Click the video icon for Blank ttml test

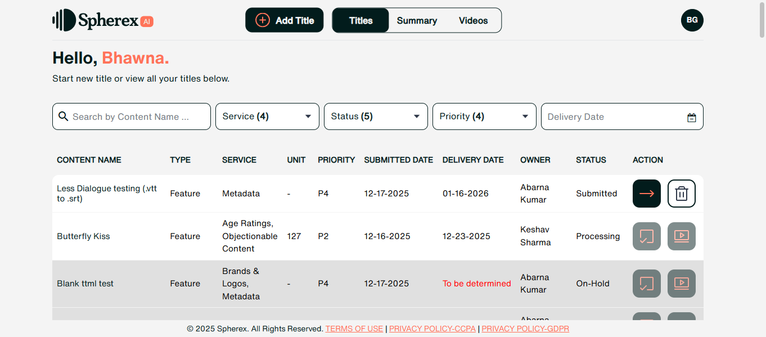point(681,284)
